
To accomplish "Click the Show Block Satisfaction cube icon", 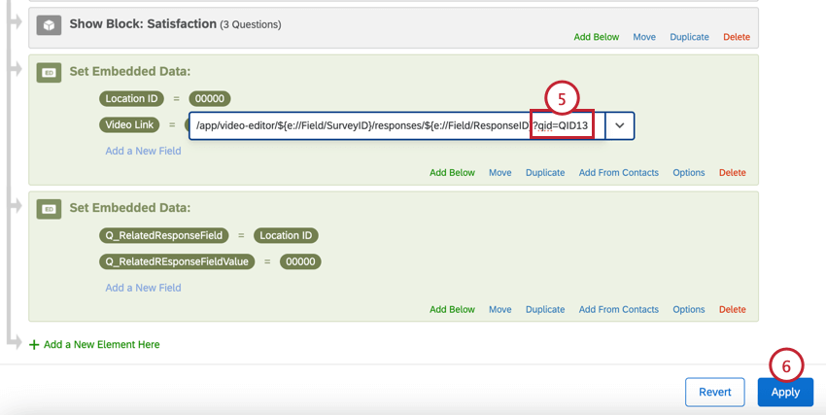I will 49,24.
